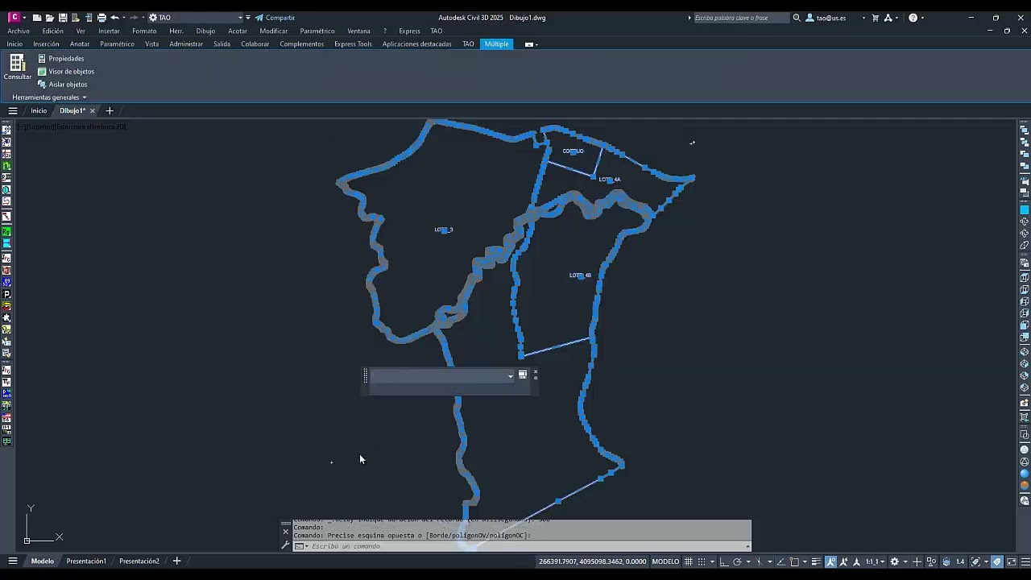Open Visor de objetos
Screen dimensions: 1031x580
pos(65,72)
